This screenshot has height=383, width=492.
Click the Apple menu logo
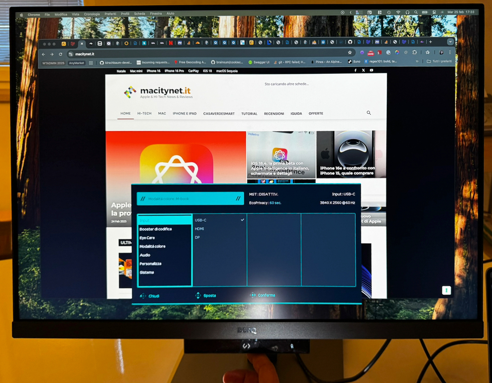tap(21, 15)
